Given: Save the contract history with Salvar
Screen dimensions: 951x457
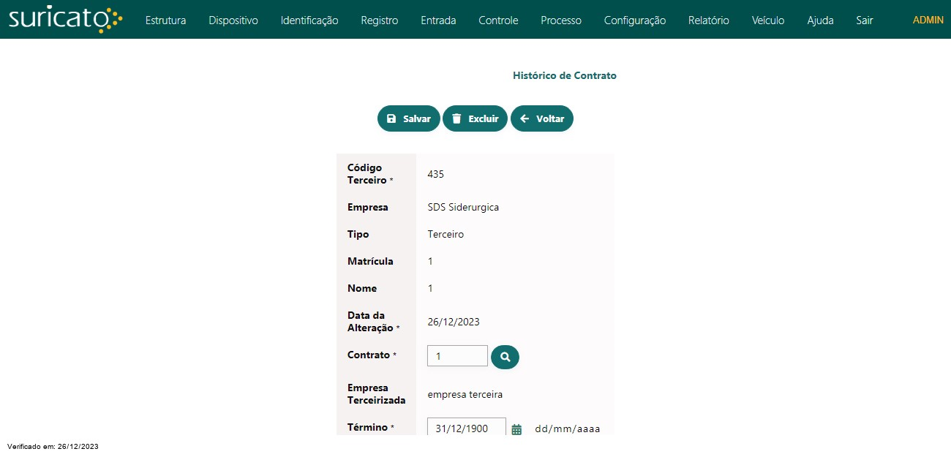Looking at the screenshot, I should coord(409,118).
